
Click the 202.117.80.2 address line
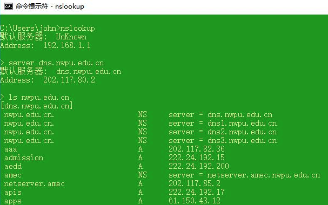pos(48,80)
